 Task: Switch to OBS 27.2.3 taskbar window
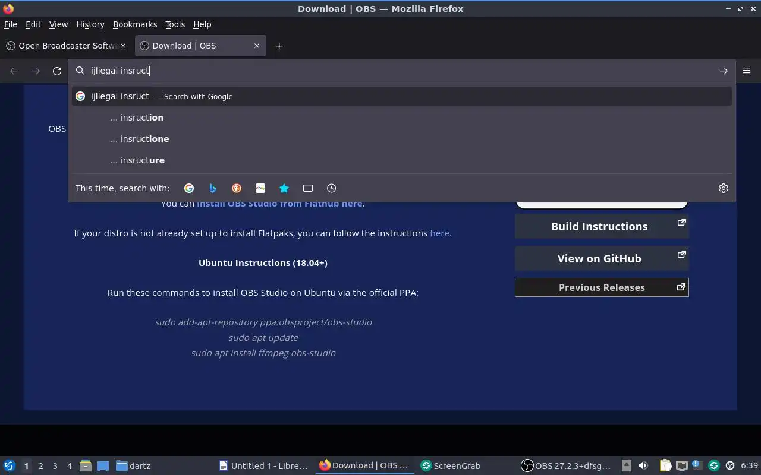pyautogui.click(x=568, y=466)
